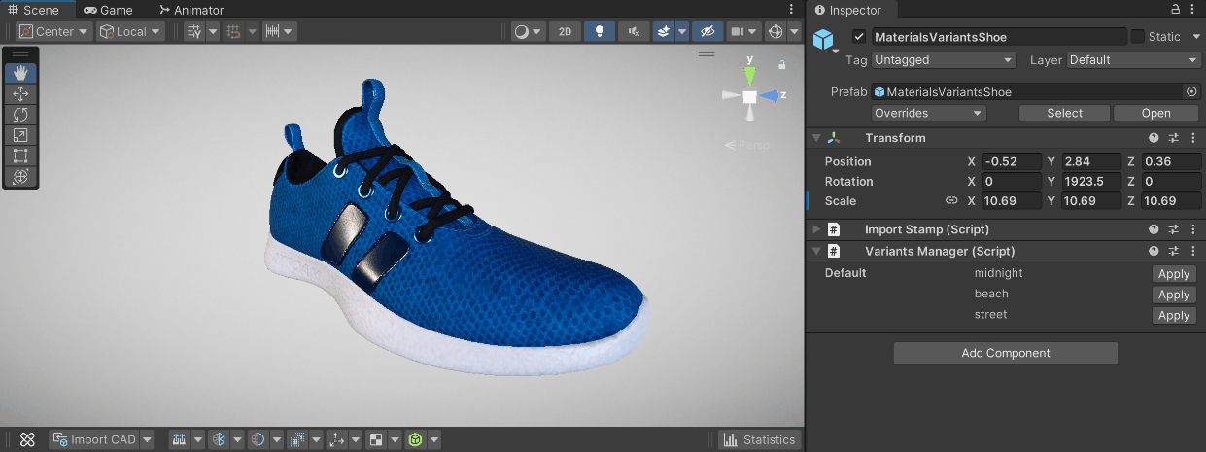
Task: Select the Hand view tool
Action: point(20,73)
